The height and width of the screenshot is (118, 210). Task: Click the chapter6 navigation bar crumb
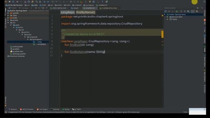pos(77,5)
